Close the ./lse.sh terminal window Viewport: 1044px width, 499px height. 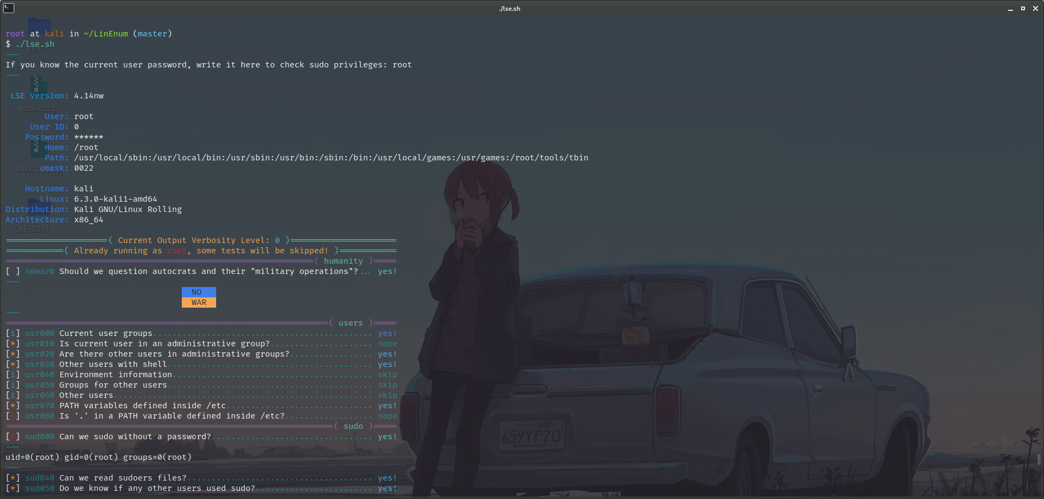pyautogui.click(x=1035, y=9)
